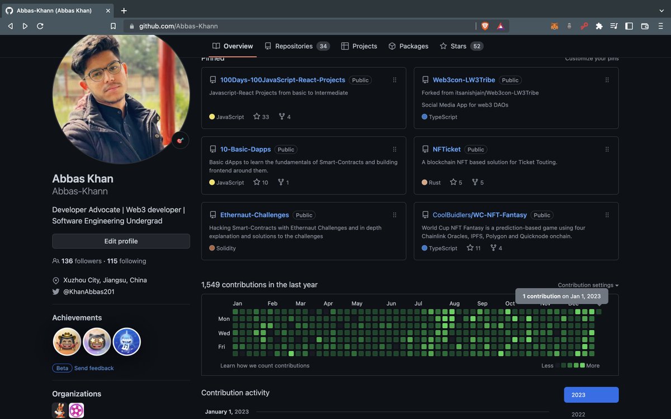Open the shark achievement badge
Screen dimensions: 671x419
point(127,342)
